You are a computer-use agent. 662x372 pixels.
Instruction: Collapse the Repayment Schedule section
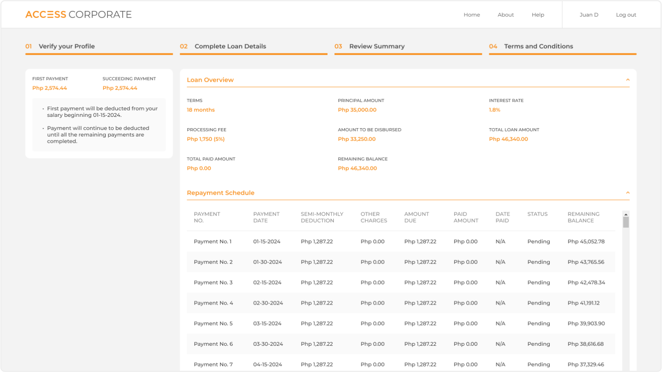pyautogui.click(x=628, y=193)
